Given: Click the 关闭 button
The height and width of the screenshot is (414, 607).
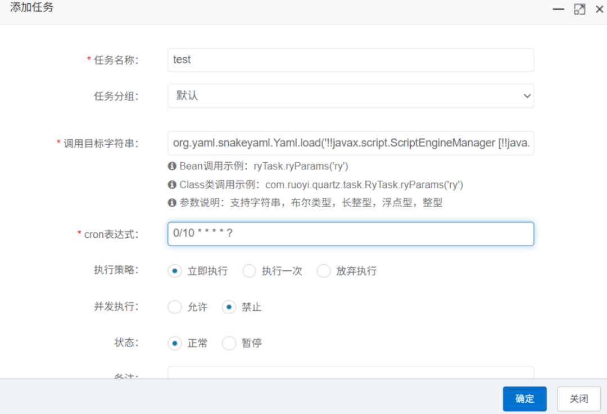Looking at the screenshot, I should click(579, 398).
